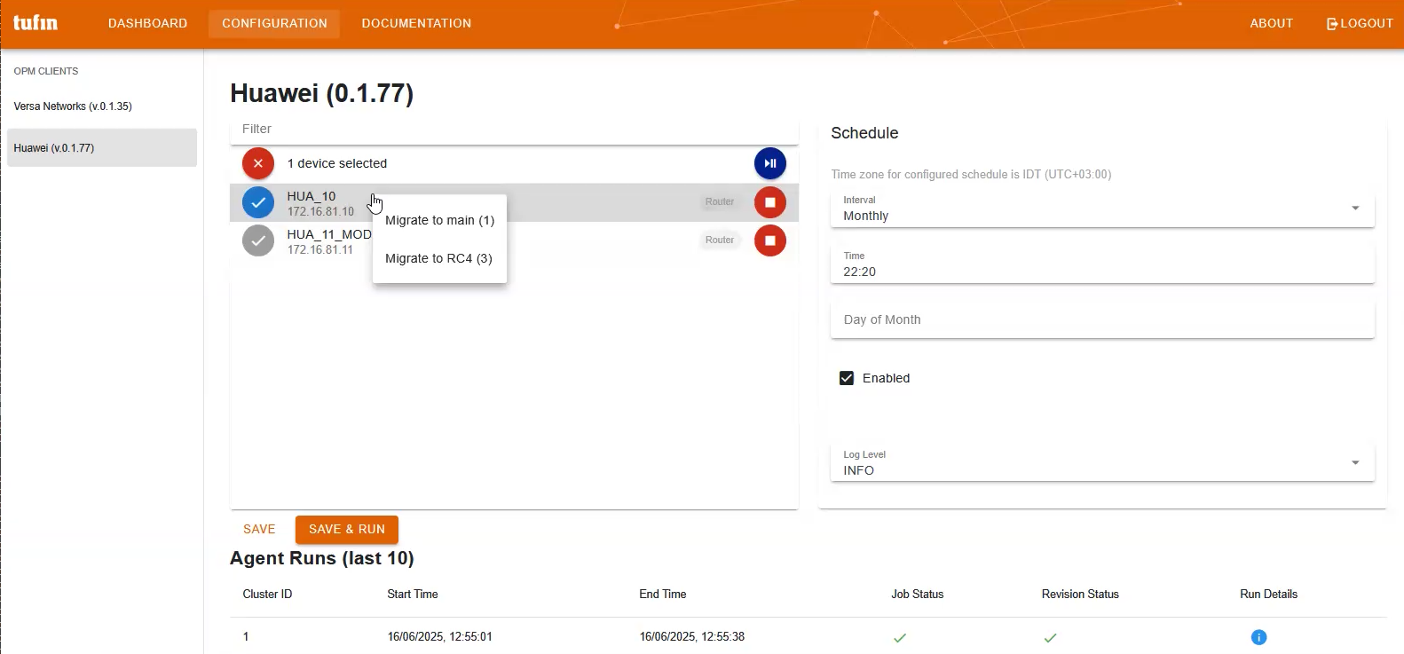Viewport: 1404px width, 654px height.
Task: Click the Tufin logo
Action: [x=35, y=23]
